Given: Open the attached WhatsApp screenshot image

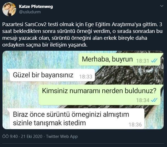Looking at the screenshot, I should click(x=83, y=90).
